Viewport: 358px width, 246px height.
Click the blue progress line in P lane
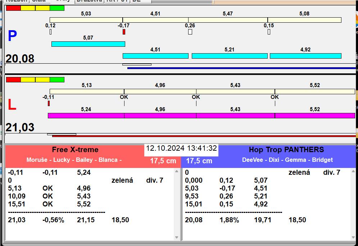(241, 68)
